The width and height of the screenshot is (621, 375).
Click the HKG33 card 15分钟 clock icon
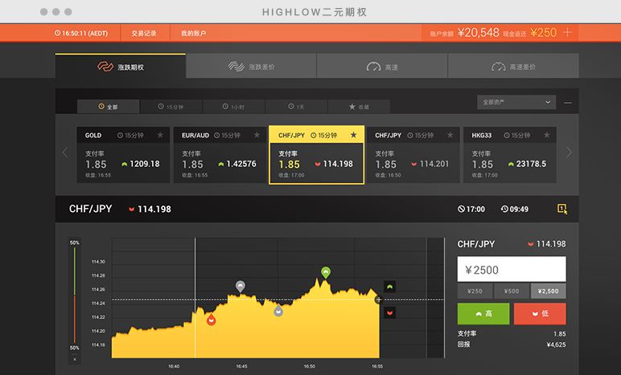pyautogui.click(x=507, y=135)
